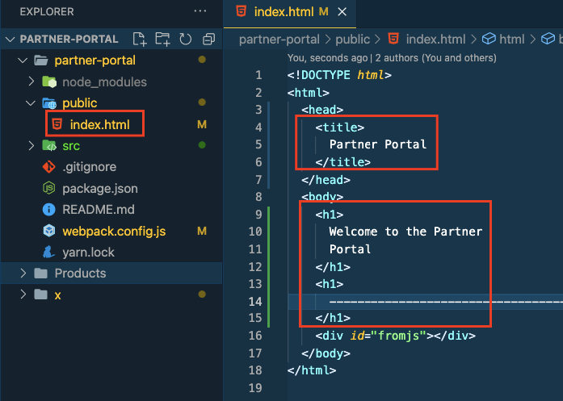563x401 pixels.
Task: Click line number 19 in the gutter
Action: pos(255,388)
